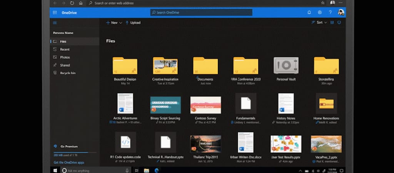
Task: Click the help question mark icon
Action: [x=330, y=13]
